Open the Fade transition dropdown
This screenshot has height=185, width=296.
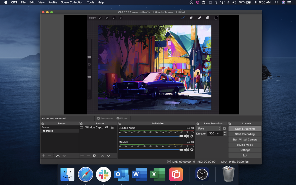(x=208, y=128)
